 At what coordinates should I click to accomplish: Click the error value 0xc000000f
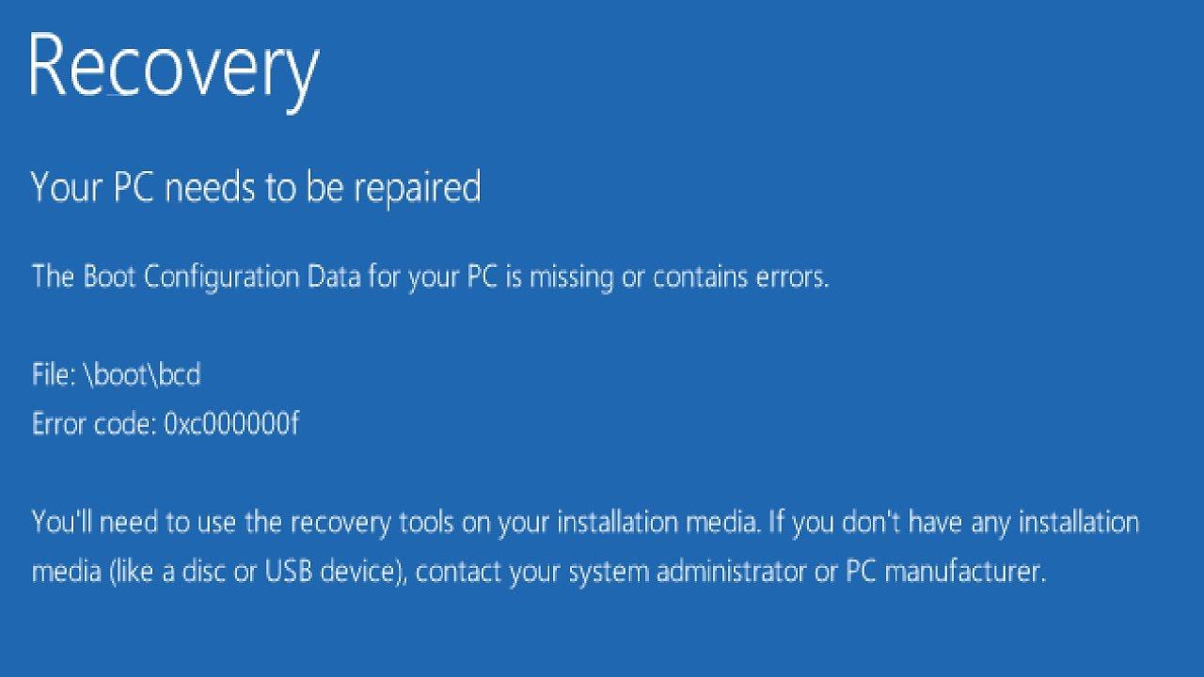(231, 424)
